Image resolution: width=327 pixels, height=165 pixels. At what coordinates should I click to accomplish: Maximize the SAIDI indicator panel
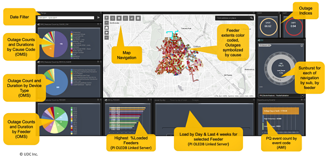[x=279, y=13]
